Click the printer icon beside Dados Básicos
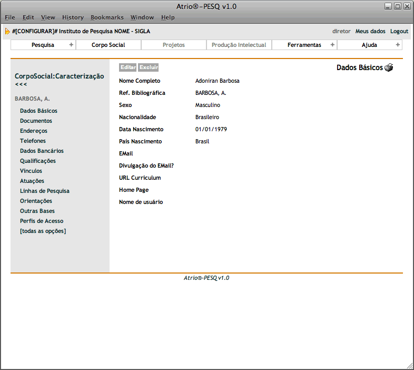Image resolution: width=414 pixels, height=370 pixels. [x=389, y=67]
